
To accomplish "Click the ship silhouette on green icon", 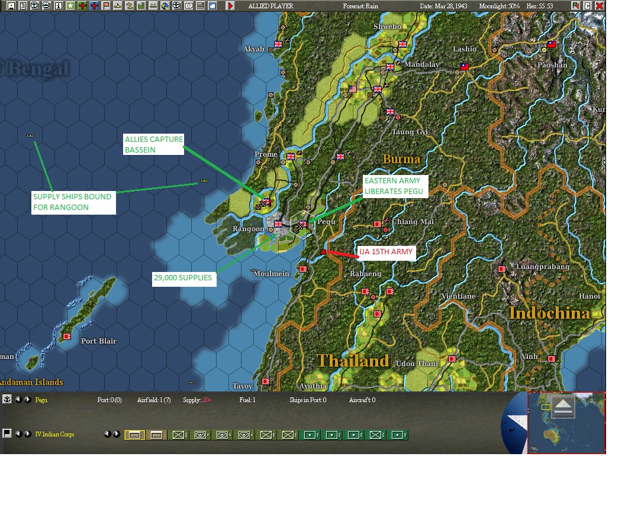I will (153, 6).
